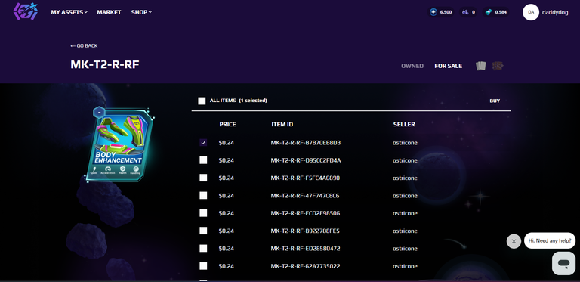The height and width of the screenshot is (282, 580).
Task: Click the purple gems balance icon
Action: (x=464, y=12)
